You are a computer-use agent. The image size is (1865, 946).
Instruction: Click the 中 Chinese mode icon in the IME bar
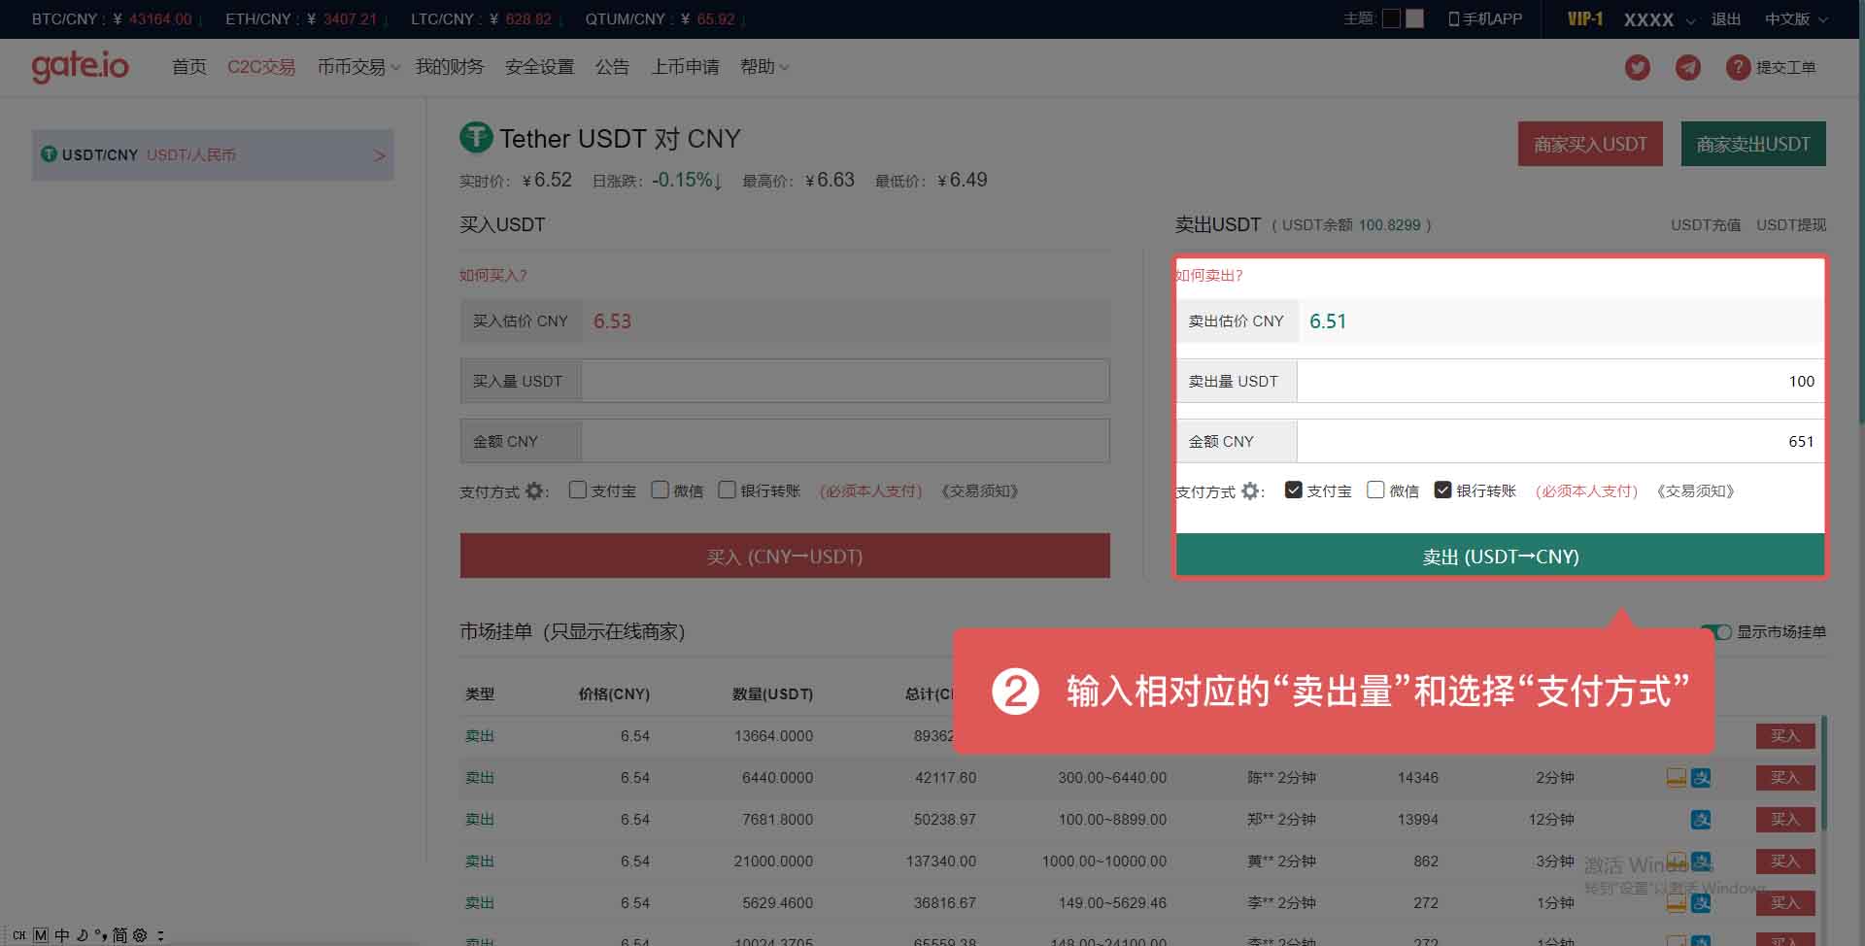pos(62,935)
